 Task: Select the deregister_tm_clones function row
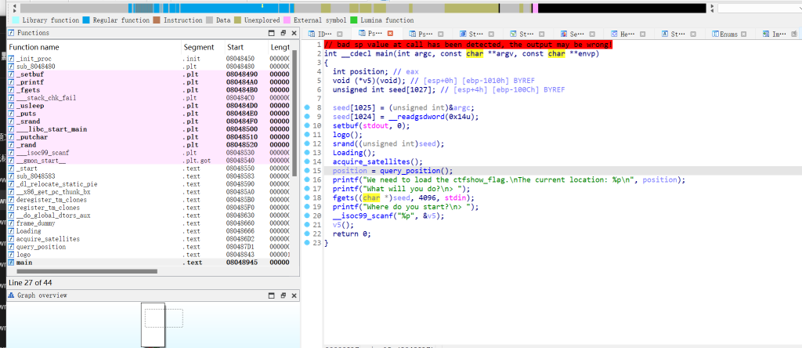(150, 200)
